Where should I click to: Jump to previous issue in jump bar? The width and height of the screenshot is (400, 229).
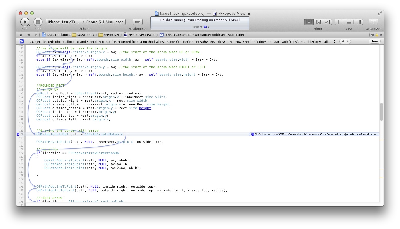[372, 35]
